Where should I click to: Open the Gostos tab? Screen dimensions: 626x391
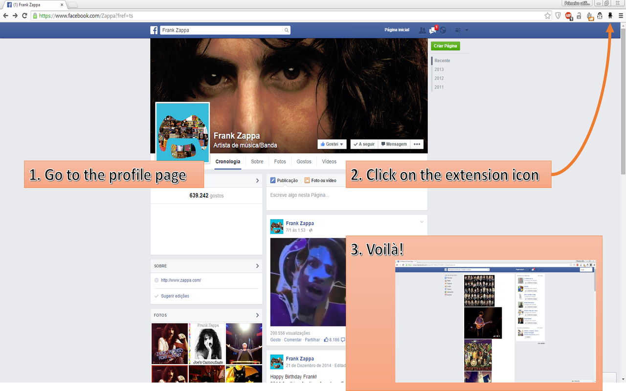[x=304, y=161]
